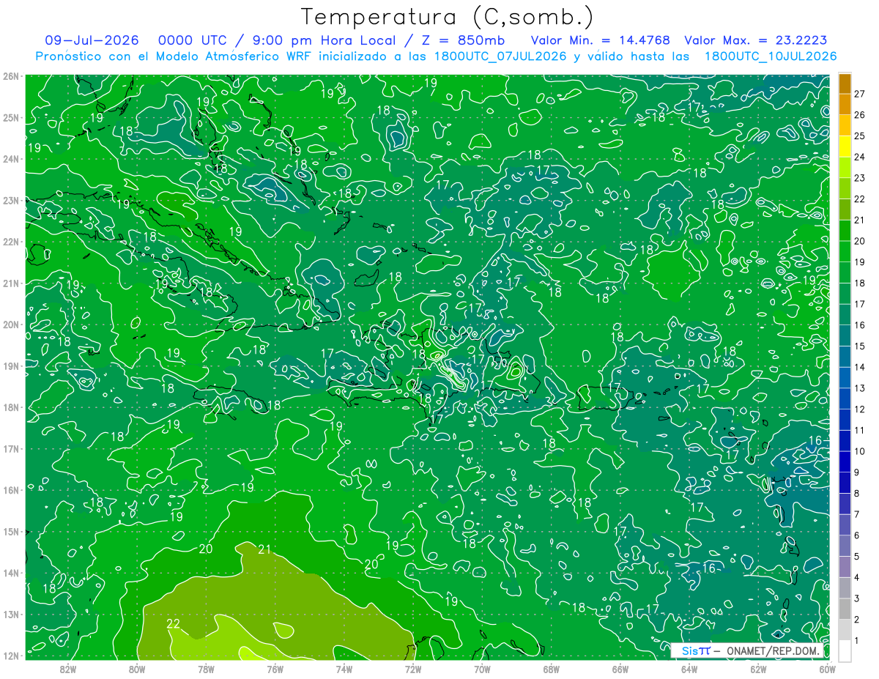
Task: Click the '66W' longitude label
Action: click(x=620, y=668)
